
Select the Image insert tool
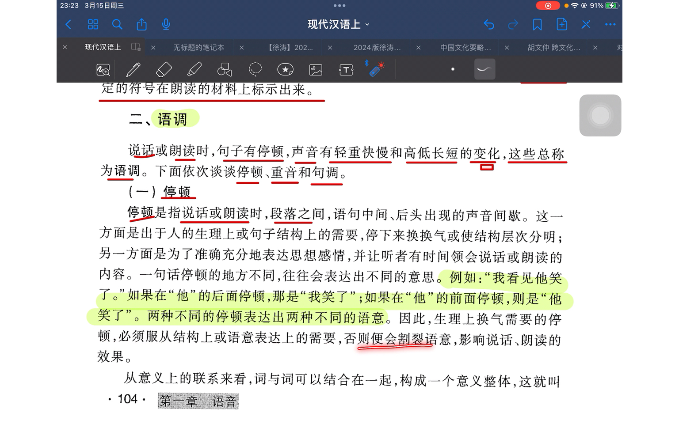click(x=316, y=69)
